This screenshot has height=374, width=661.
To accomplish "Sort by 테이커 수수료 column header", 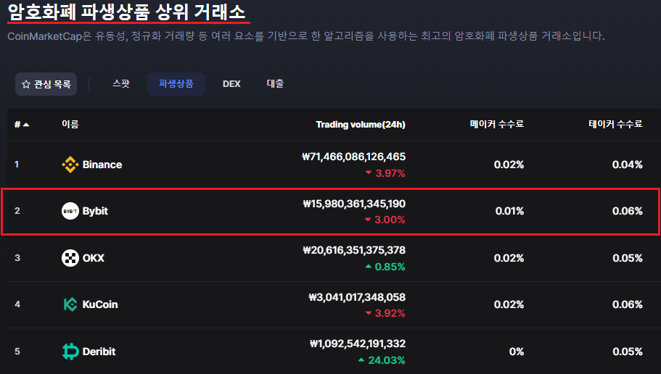I will [615, 124].
